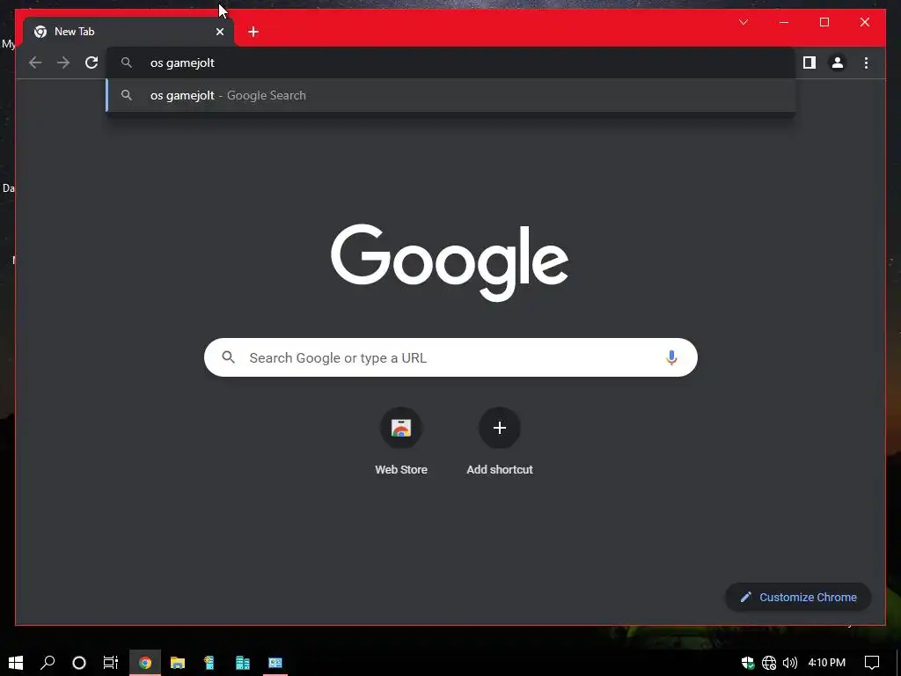This screenshot has height=676, width=901.
Task: Click the Chrome taskbar icon
Action: tap(145, 663)
